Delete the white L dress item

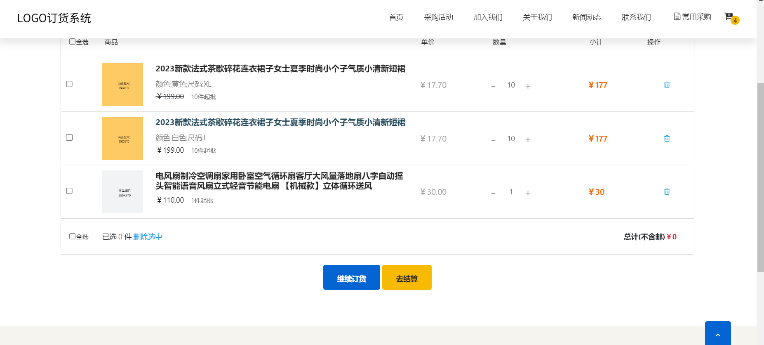pyautogui.click(x=667, y=139)
